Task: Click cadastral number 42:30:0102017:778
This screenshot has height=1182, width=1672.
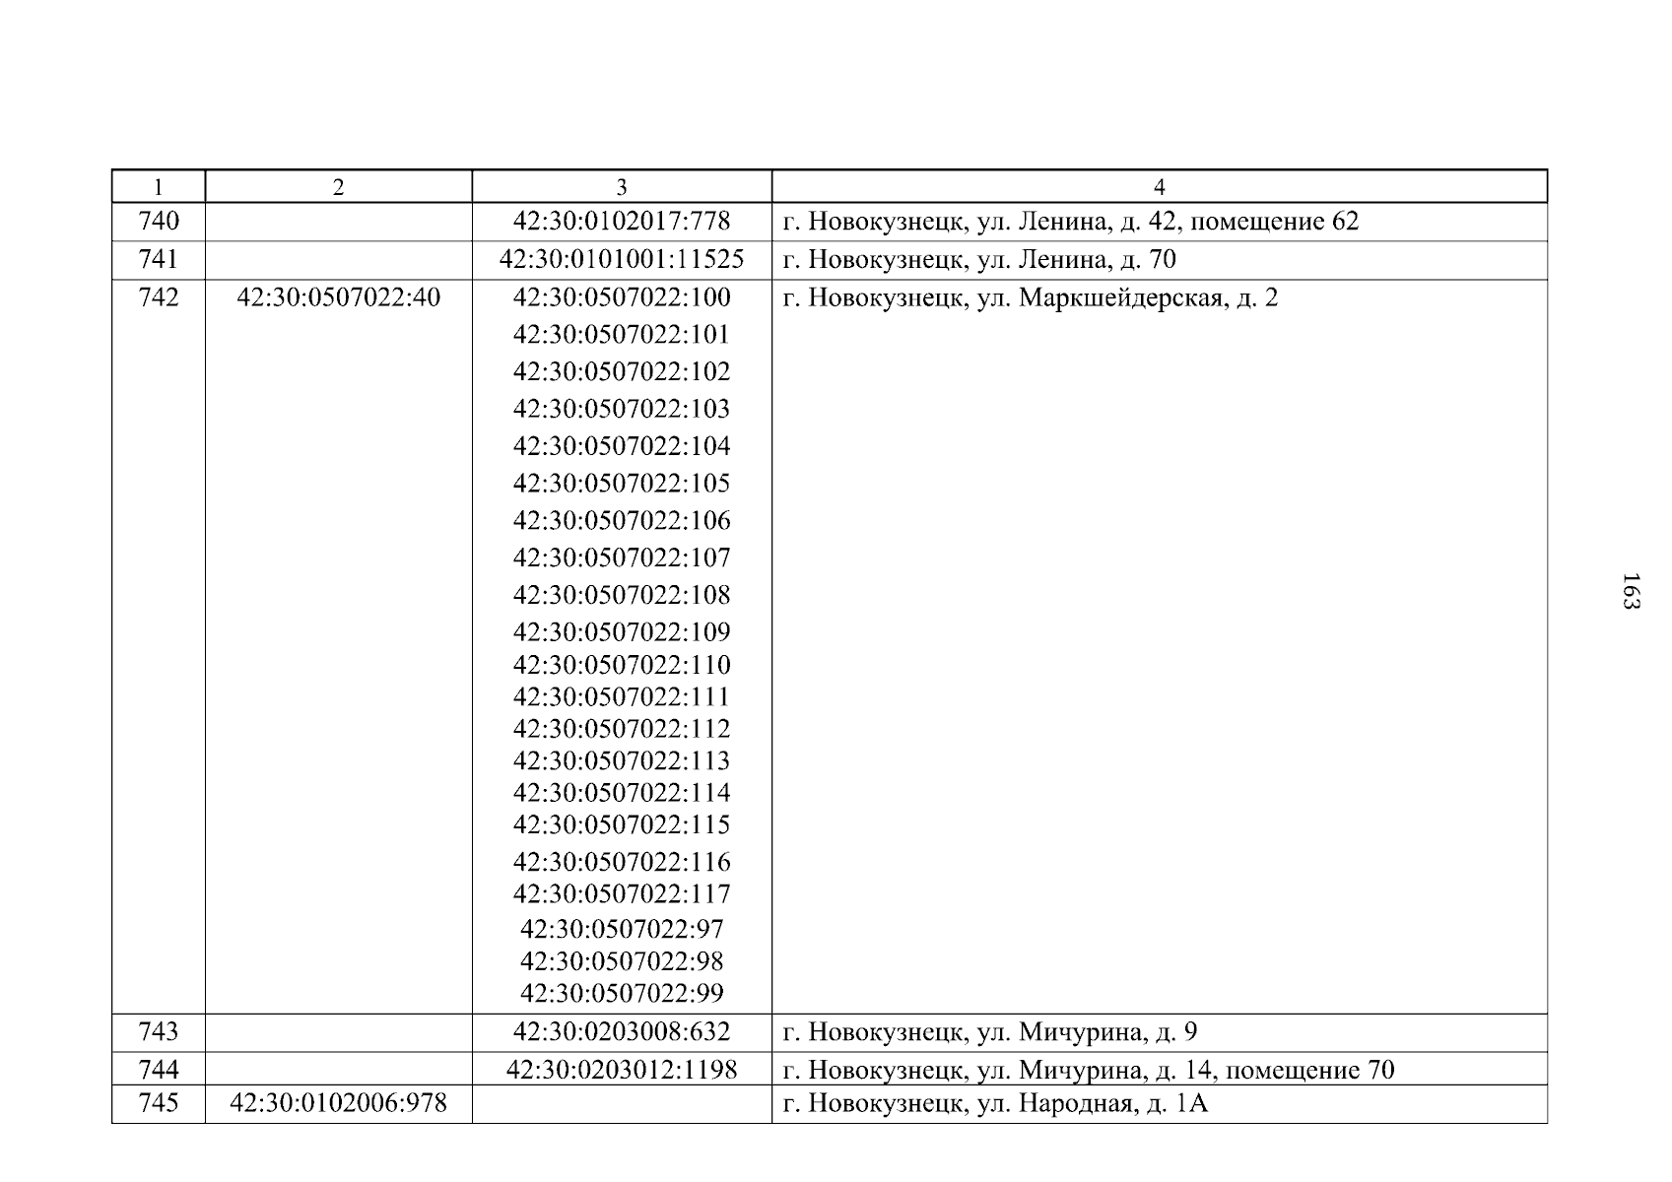Action: (622, 222)
